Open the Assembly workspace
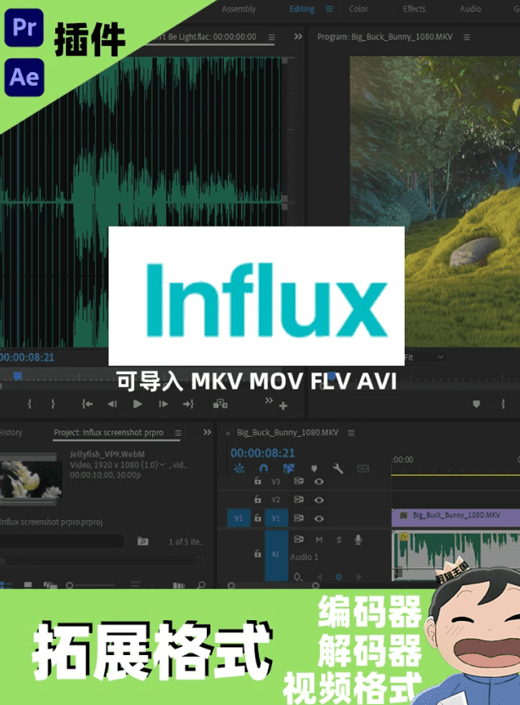This screenshot has width=520, height=705. (x=238, y=9)
